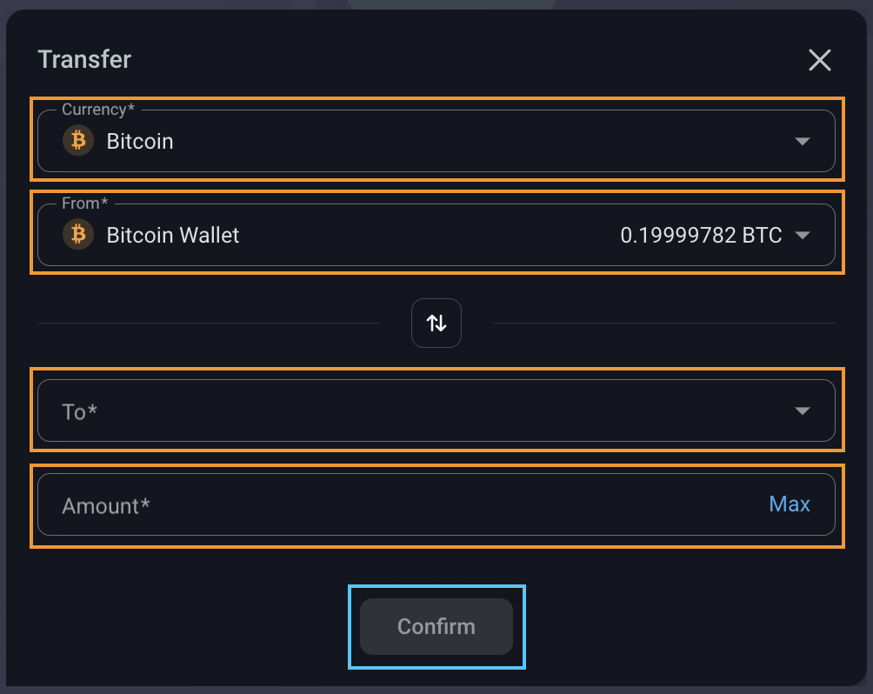Expand the From wallet dropdown arrow

tap(803, 235)
